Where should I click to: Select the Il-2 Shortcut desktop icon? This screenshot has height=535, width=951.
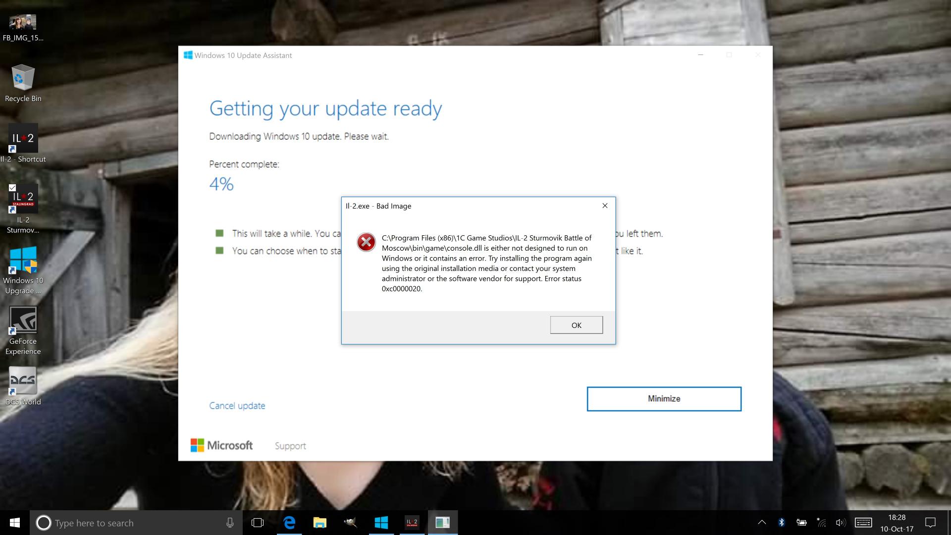pyautogui.click(x=23, y=139)
